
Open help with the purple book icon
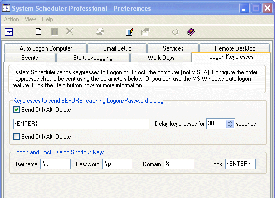tap(191, 32)
